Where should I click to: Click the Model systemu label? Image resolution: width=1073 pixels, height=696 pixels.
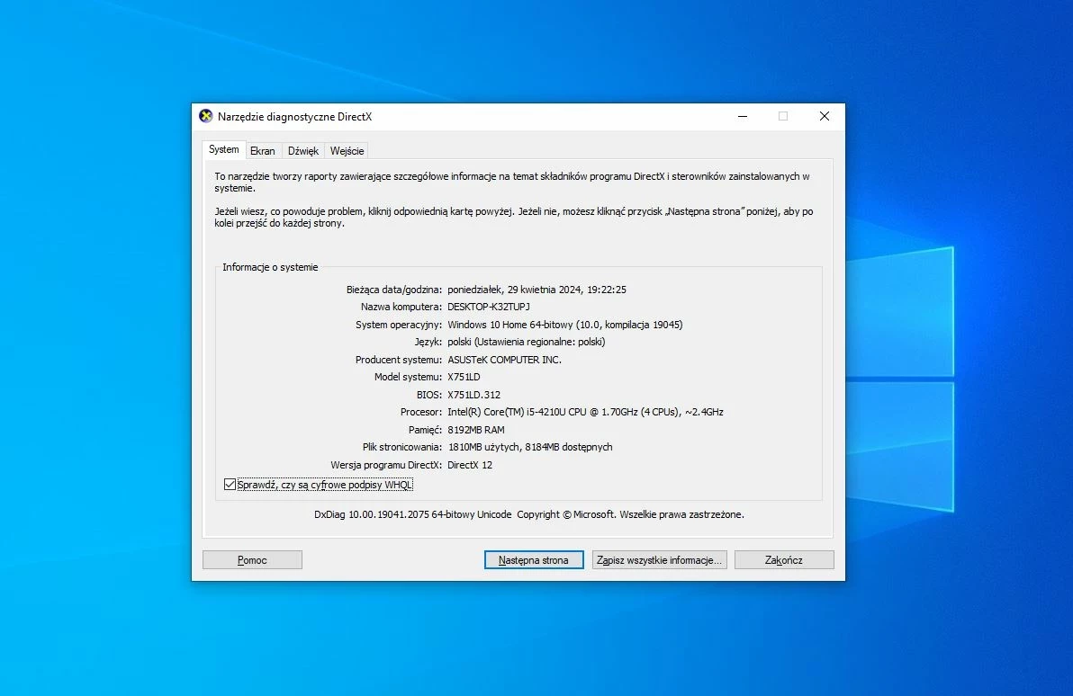pos(409,378)
